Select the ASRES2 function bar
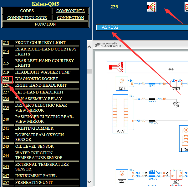188x187 pixels. coord(142,27)
